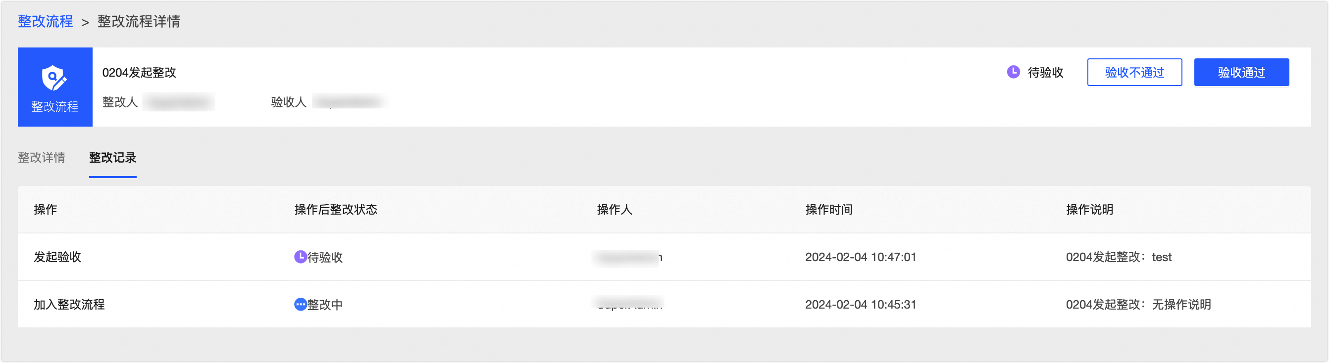Select the 发起验收 record row
Screen dimensions: 1329x363
(57, 257)
